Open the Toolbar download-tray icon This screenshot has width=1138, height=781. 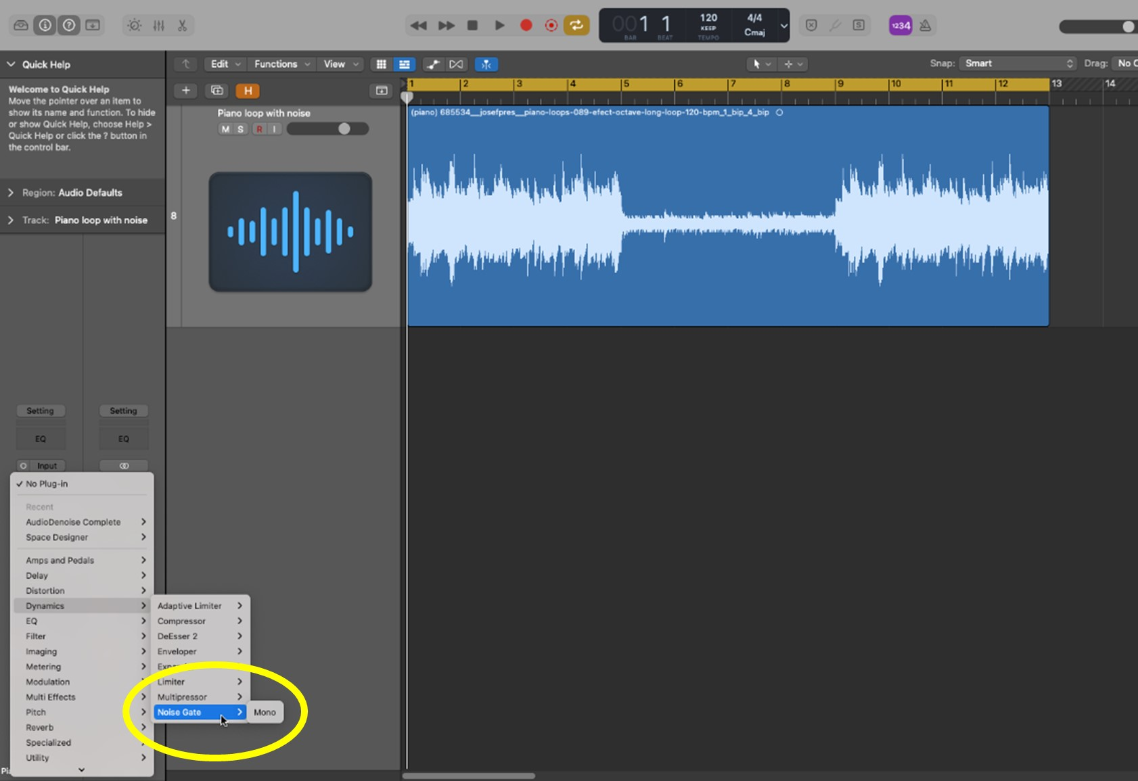point(93,26)
